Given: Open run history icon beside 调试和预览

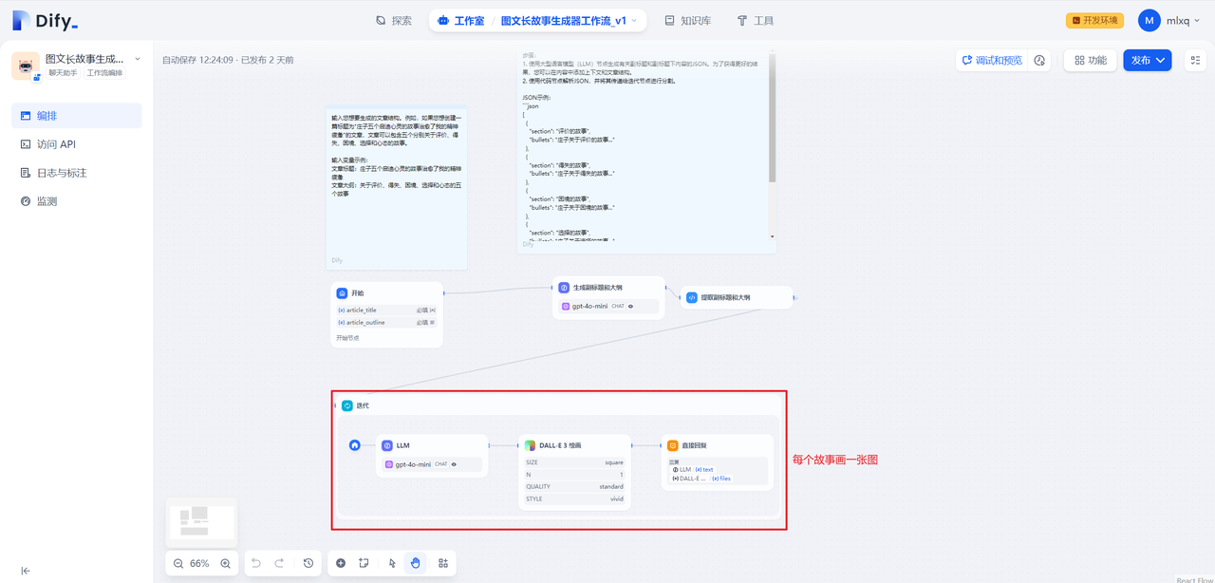Looking at the screenshot, I should pos(1039,60).
